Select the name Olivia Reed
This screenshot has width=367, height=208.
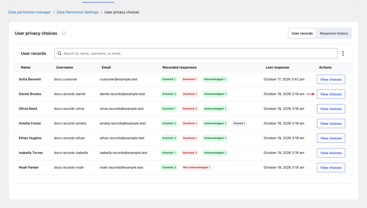coord(28,109)
